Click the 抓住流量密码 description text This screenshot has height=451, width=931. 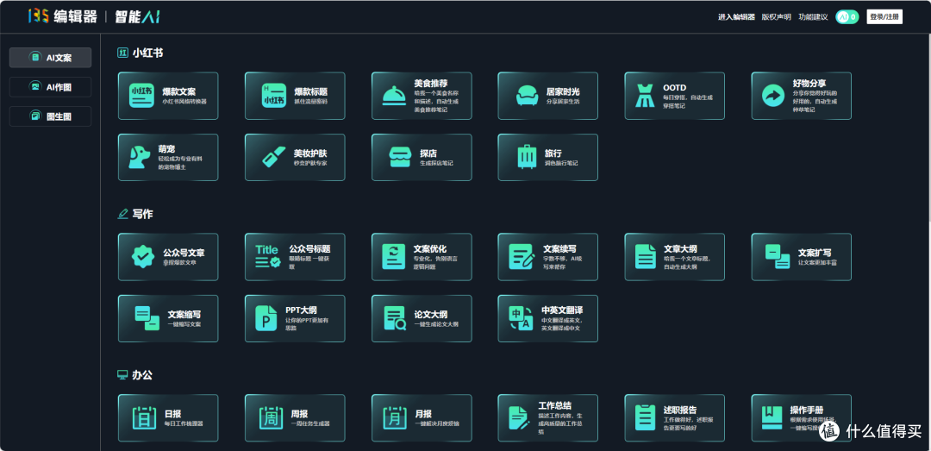310,102
